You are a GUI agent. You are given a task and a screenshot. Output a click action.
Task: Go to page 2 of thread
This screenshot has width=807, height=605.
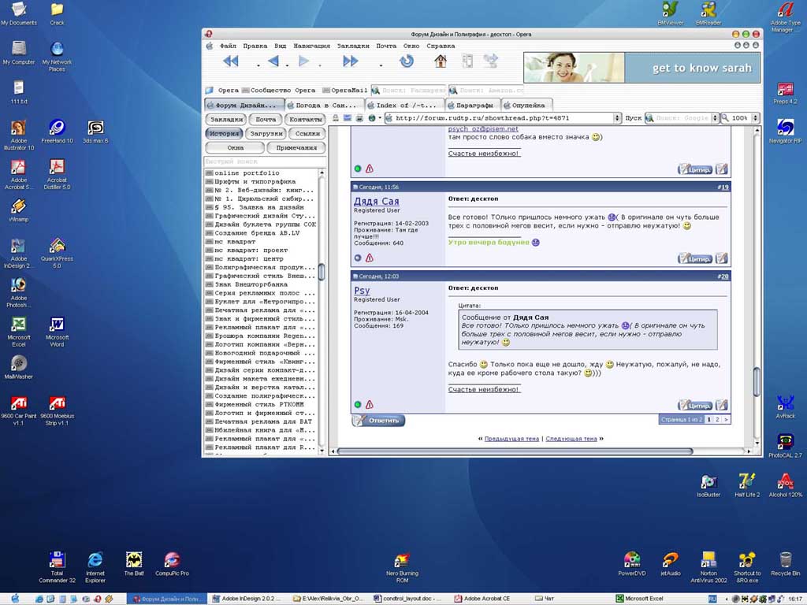click(717, 420)
